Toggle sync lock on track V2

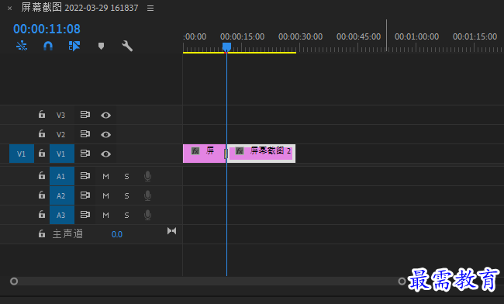coord(85,133)
